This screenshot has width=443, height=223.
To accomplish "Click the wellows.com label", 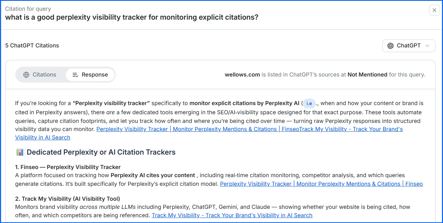I will point(242,75).
